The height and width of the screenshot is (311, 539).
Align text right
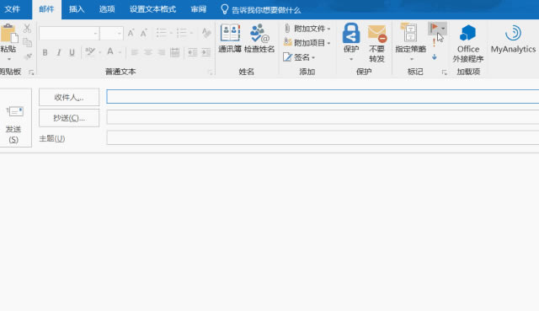tap(161, 52)
